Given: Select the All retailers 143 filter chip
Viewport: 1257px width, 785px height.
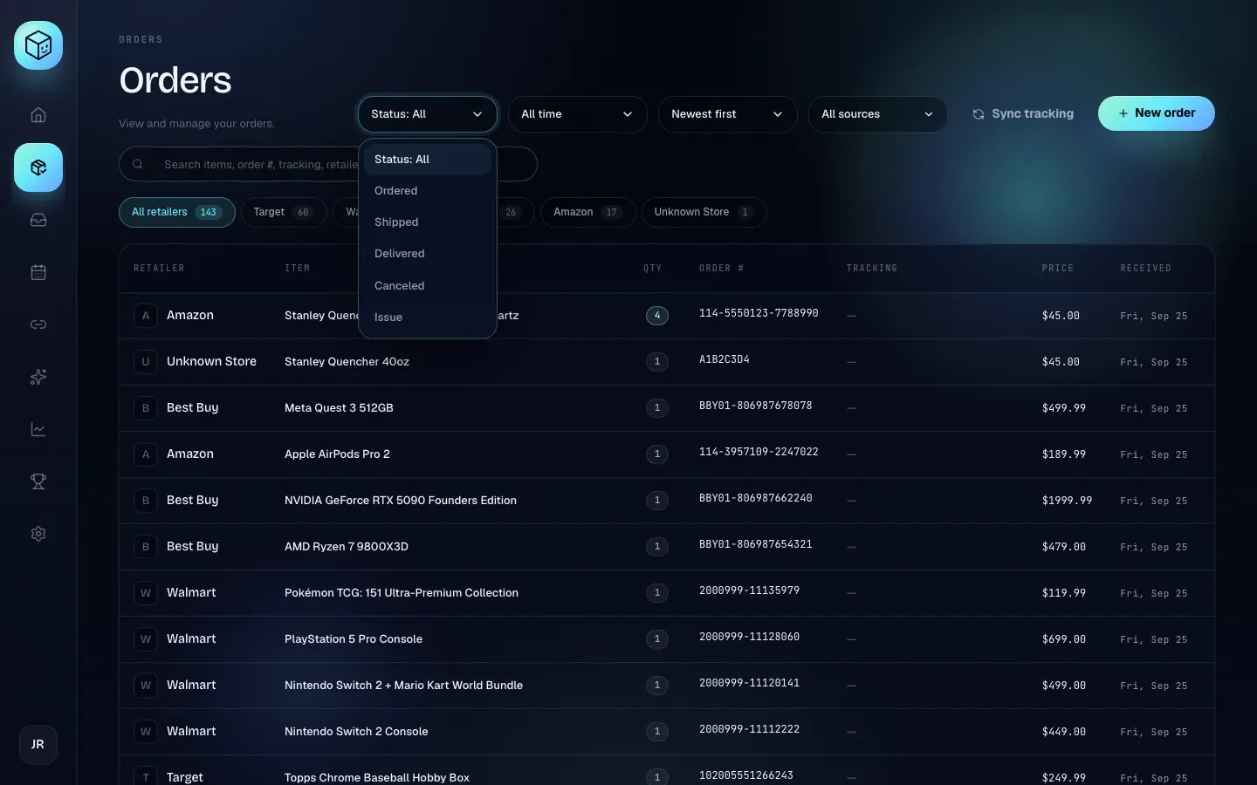Looking at the screenshot, I should pos(176,212).
